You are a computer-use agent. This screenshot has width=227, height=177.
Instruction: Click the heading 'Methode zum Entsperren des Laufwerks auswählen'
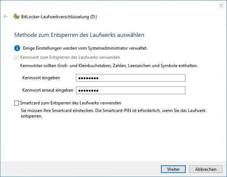point(79,35)
